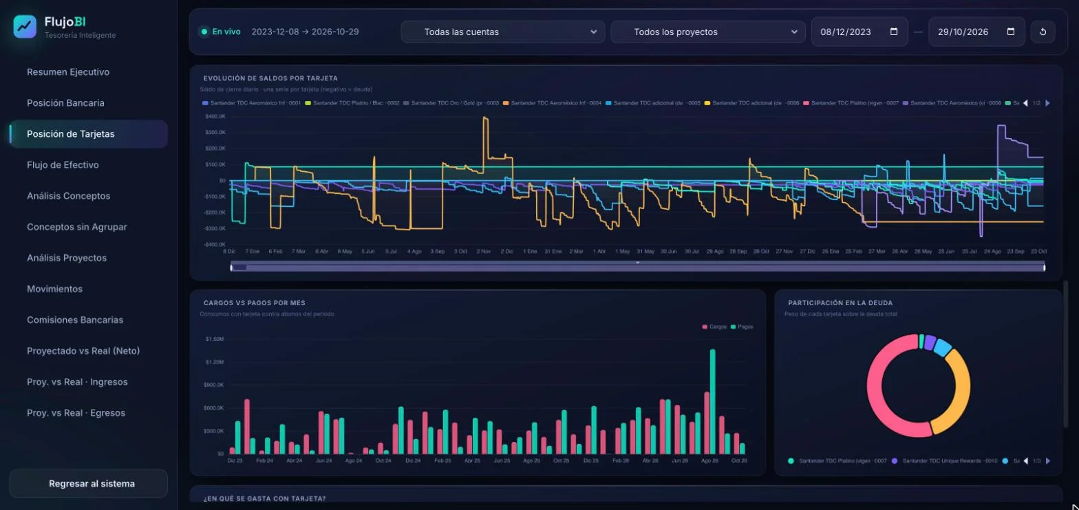The image size is (1079, 510).
Task: Click the reset filters refresh icon
Action: tap(1043, 32)
